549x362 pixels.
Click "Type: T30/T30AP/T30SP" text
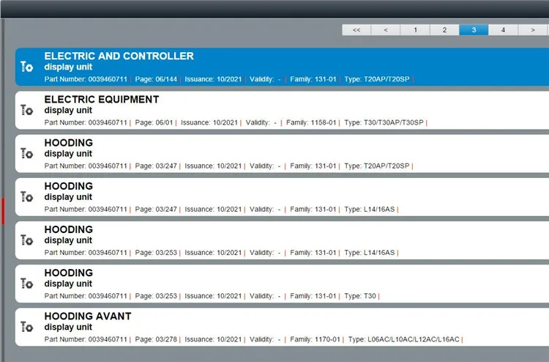click(x=384, y=122)
